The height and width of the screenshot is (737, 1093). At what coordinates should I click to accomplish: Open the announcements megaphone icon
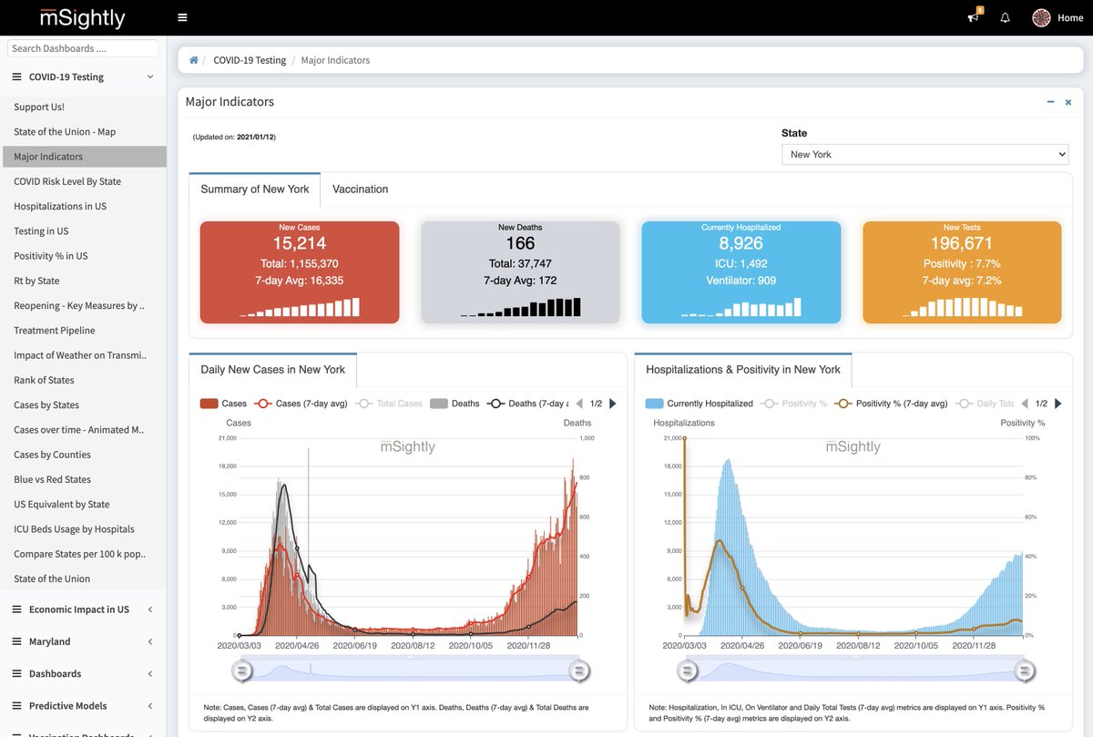974,17
